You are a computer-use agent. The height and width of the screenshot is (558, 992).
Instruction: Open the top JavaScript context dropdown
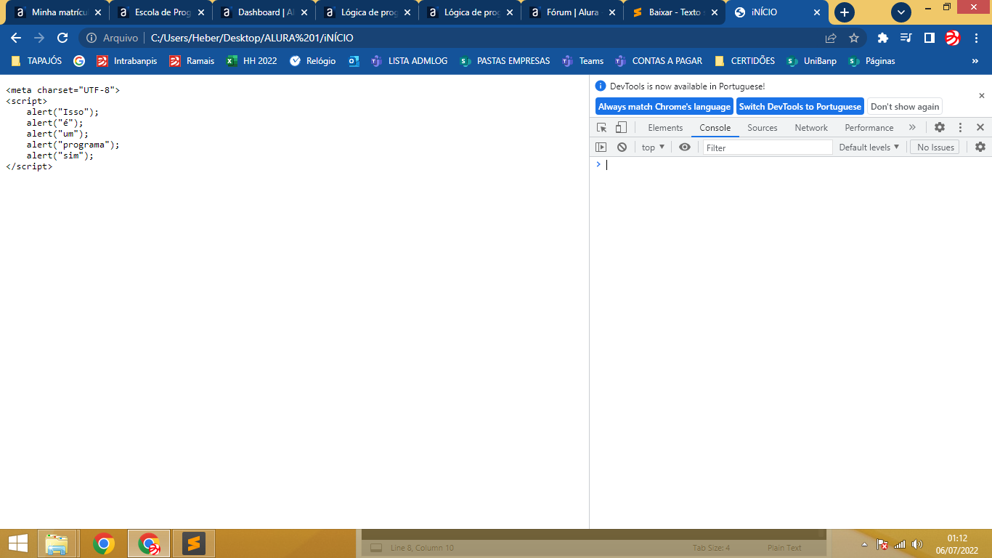coord(653,147)
